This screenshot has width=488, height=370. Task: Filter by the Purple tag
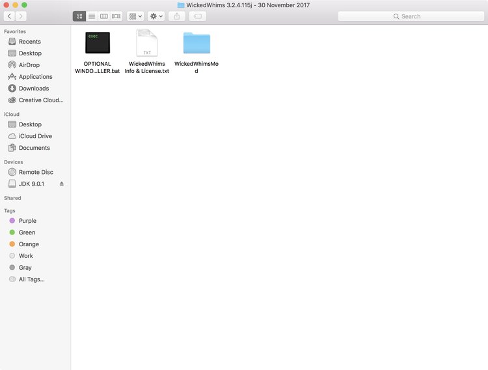pyautogui.click(x=35, y=221)
